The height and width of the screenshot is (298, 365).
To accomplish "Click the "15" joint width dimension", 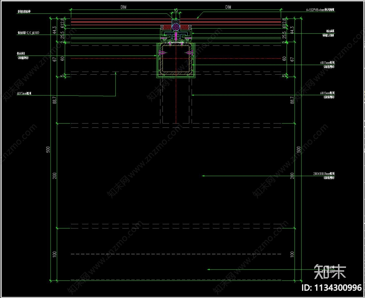I will tap(176, 10).
